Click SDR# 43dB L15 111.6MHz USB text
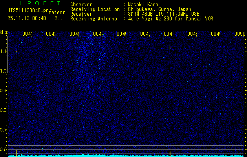Image resolution: width=247 pixels, height=157 pixels. click(164, 14)
